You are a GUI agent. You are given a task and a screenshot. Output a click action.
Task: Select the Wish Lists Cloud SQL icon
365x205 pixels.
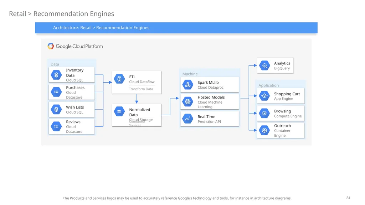click(x=56, y=109)
